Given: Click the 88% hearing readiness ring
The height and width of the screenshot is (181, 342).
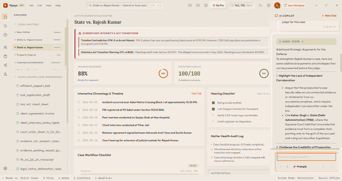Looking at the screenshot, I should (163, 74).
